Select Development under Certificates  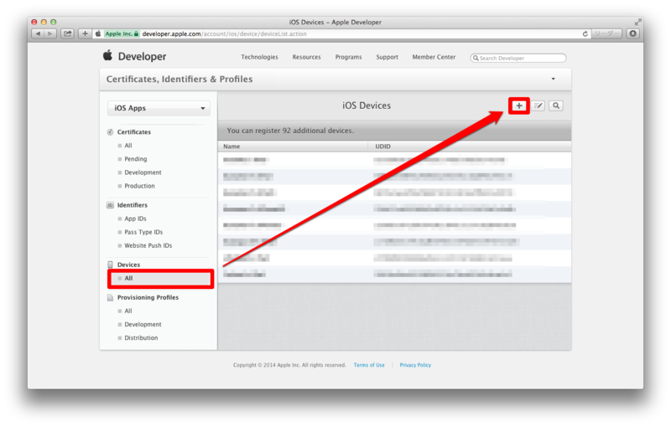coord(143,172)
